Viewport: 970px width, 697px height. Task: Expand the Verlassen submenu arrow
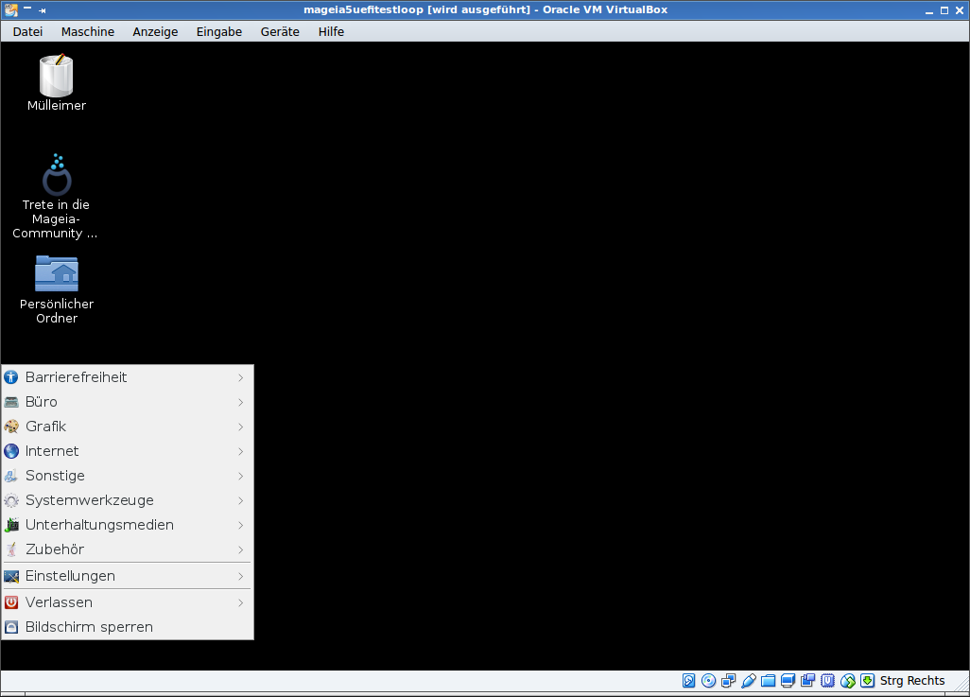click(x=241, y=603)
